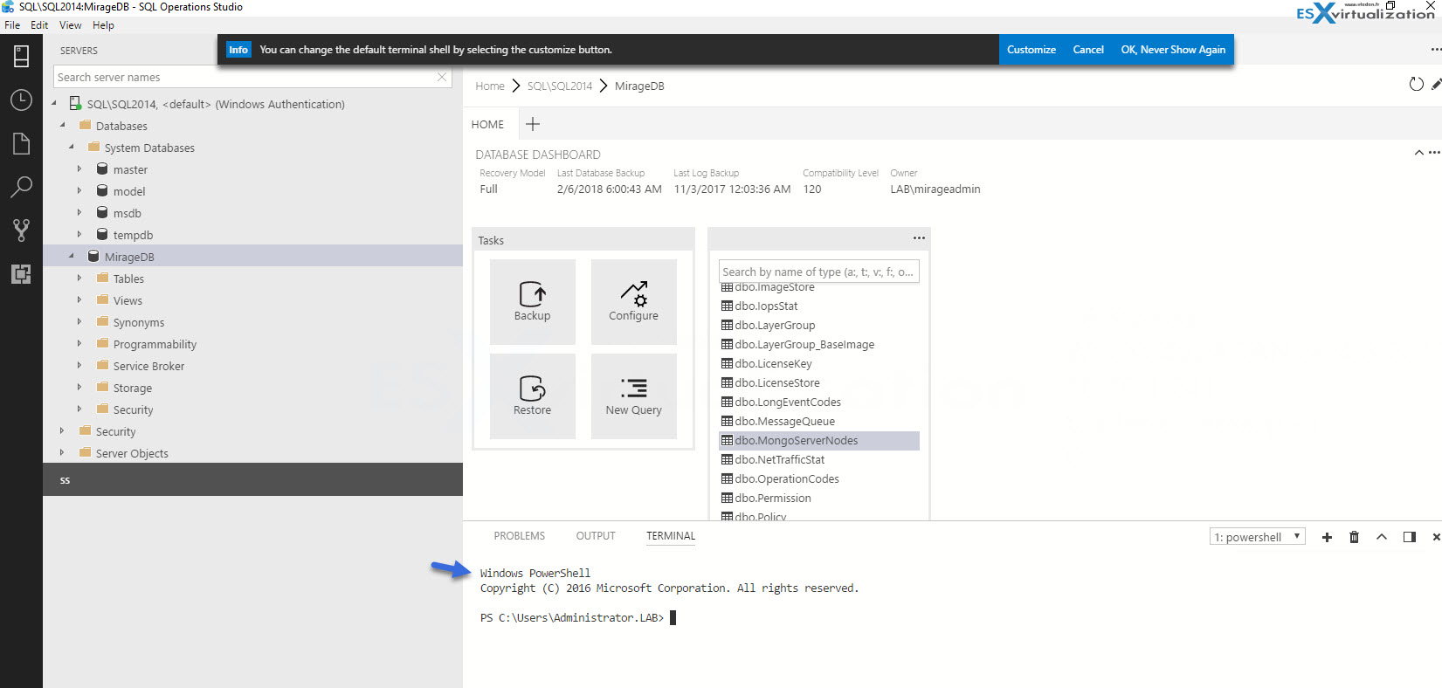Viewport: 1442px width, 688px height.
Task: Select the Views folder in tree
Action: tap(128, 300)
